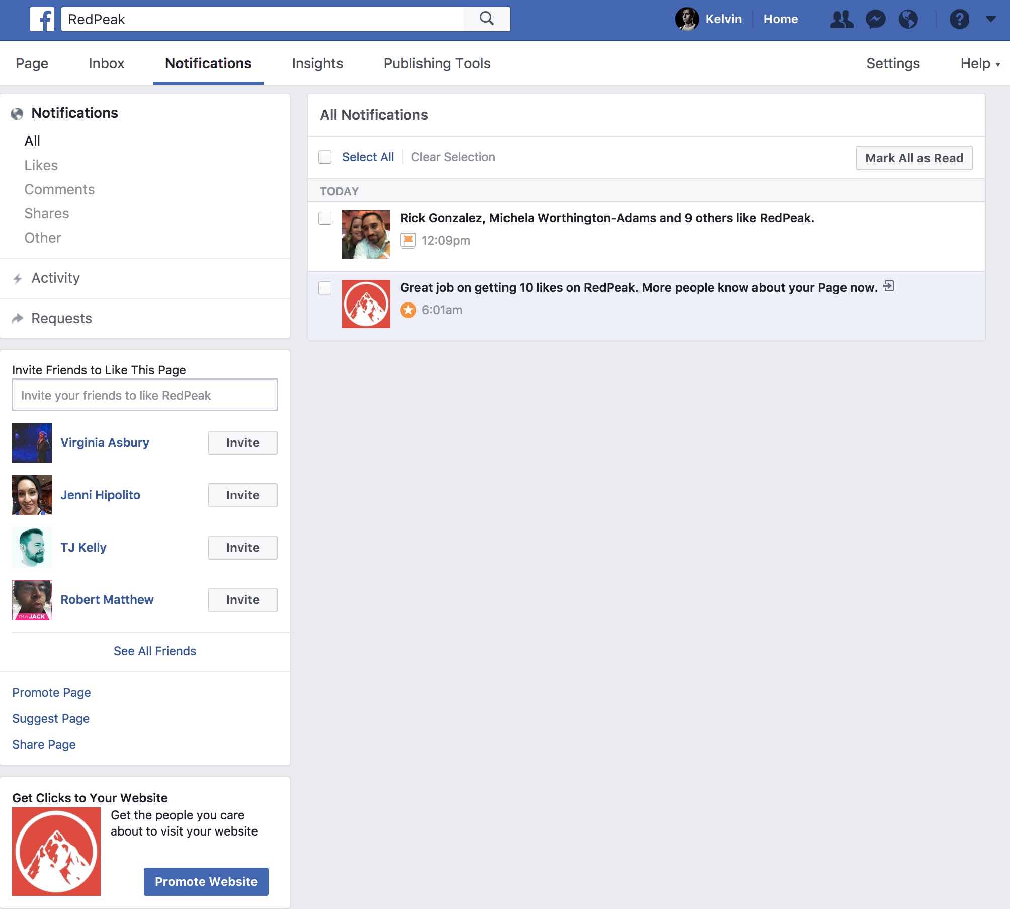Click TJ Kelly's profile photo
This screenshot has height=909, width=1010.
pos(32,548)
